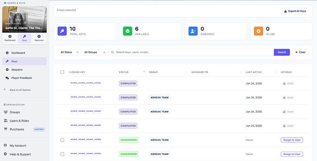Check the first Unassigned key row checkbox
The image size is (317, 161).
tap(62, 140)
